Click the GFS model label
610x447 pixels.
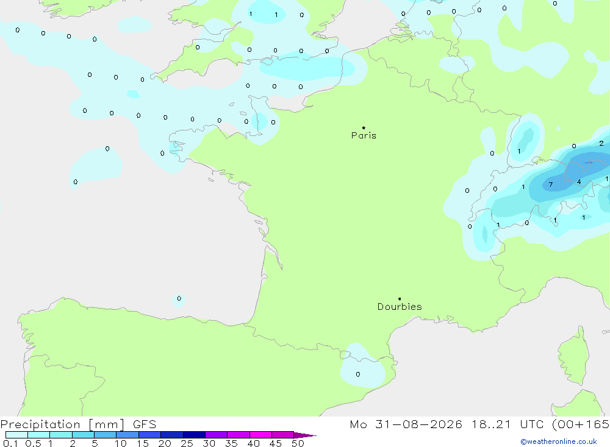point(145,424)
